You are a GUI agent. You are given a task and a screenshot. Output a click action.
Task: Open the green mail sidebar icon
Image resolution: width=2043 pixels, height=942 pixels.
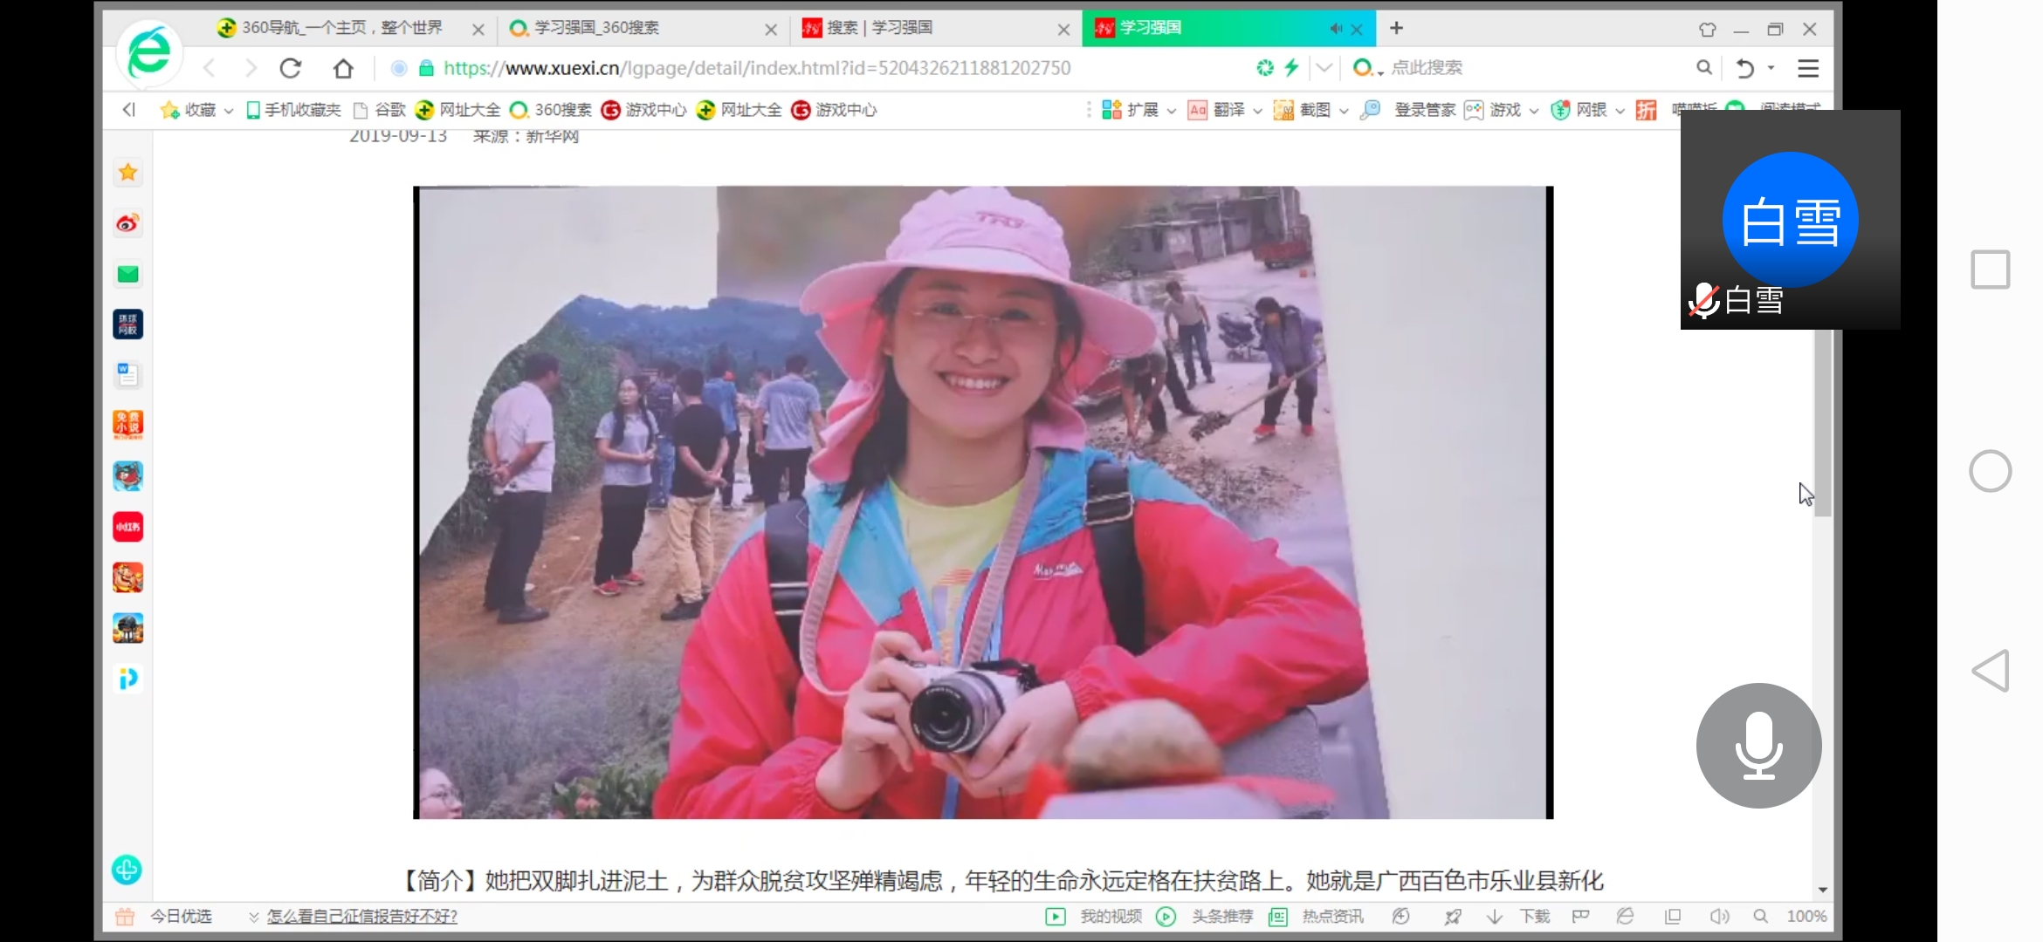click(127, 274)
